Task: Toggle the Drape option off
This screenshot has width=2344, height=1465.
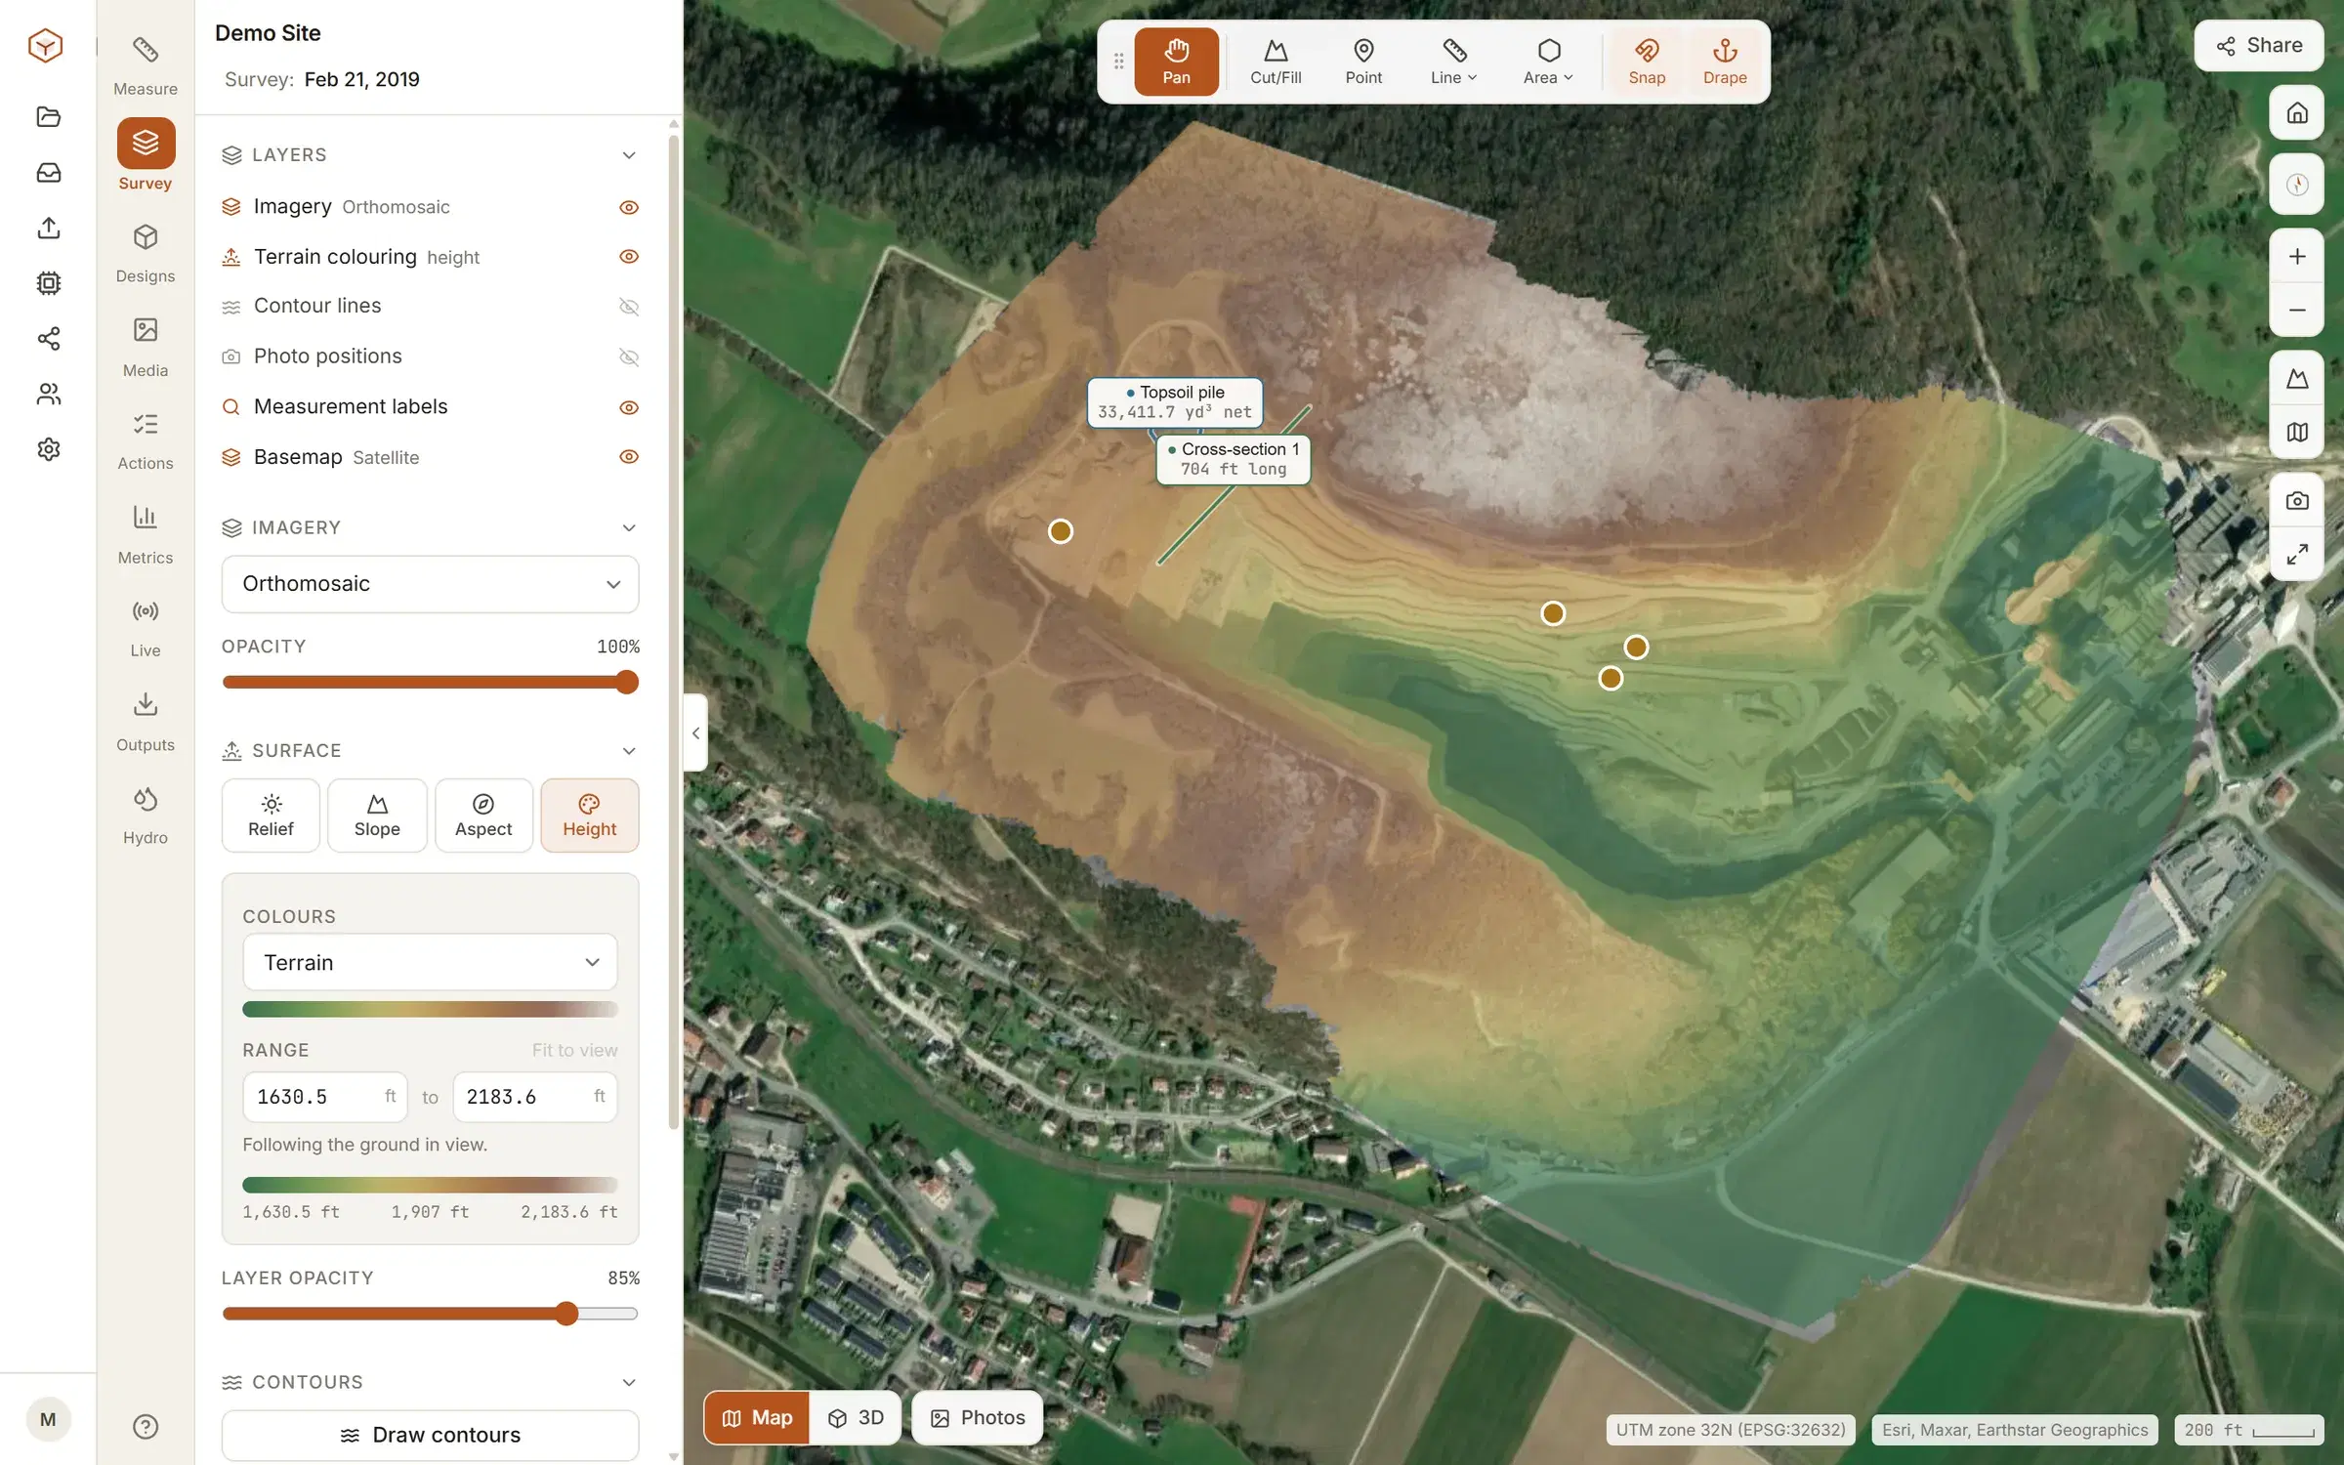Action: click(x=1725, y=62)
